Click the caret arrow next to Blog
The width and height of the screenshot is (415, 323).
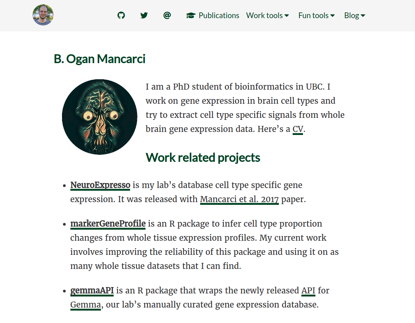coord(363,16)
